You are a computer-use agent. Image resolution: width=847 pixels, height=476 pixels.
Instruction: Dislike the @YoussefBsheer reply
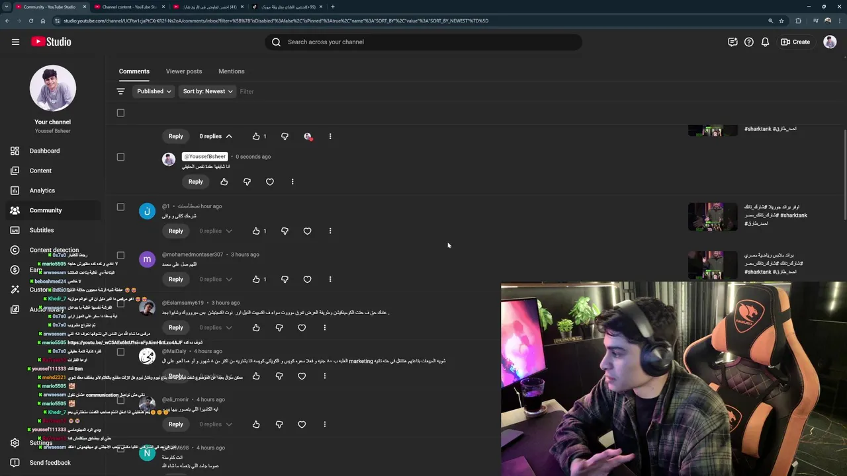click(247, 182)
